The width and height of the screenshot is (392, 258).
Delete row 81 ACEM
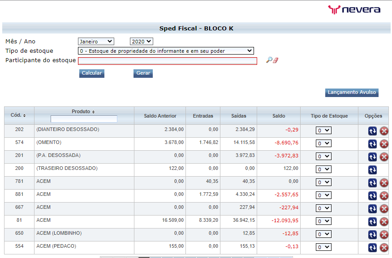click(384, 222)
